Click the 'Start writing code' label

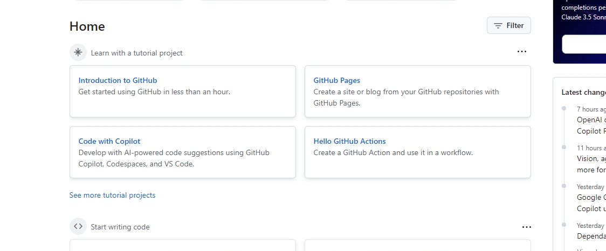point(120,227)
